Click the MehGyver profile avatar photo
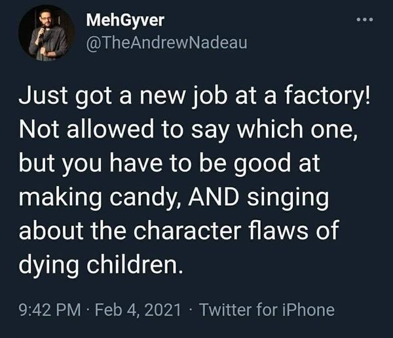Image resolution: width=393 pixels, height=338 pixels. pos(46,33)
